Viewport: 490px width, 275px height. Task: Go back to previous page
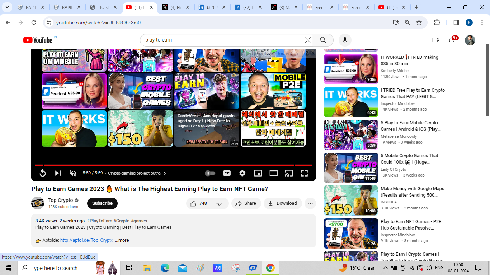(8, 23)
